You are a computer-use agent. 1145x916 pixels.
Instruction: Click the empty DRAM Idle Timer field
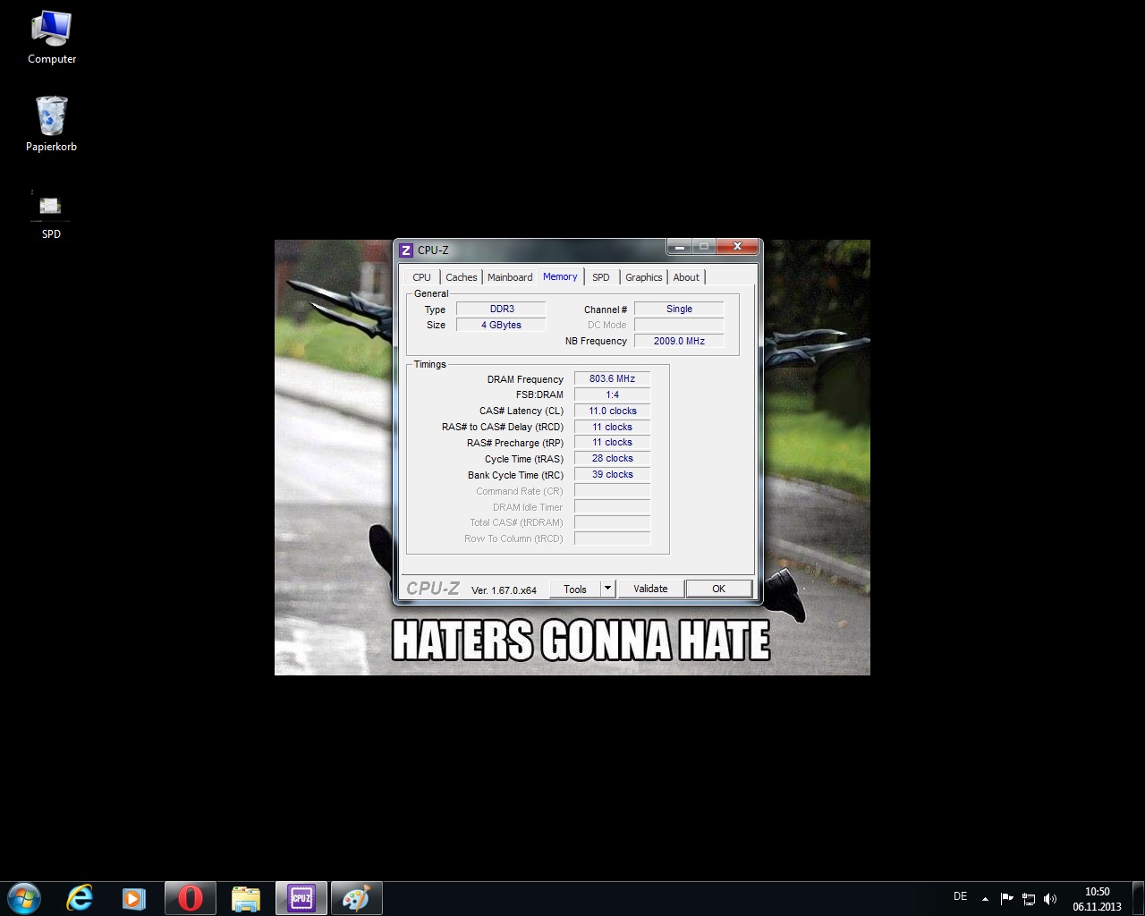point(612,506)
